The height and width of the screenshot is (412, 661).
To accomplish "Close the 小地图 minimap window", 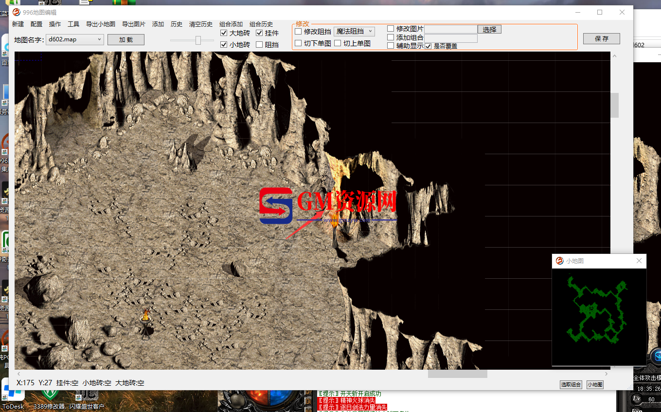I will point(639,261).
